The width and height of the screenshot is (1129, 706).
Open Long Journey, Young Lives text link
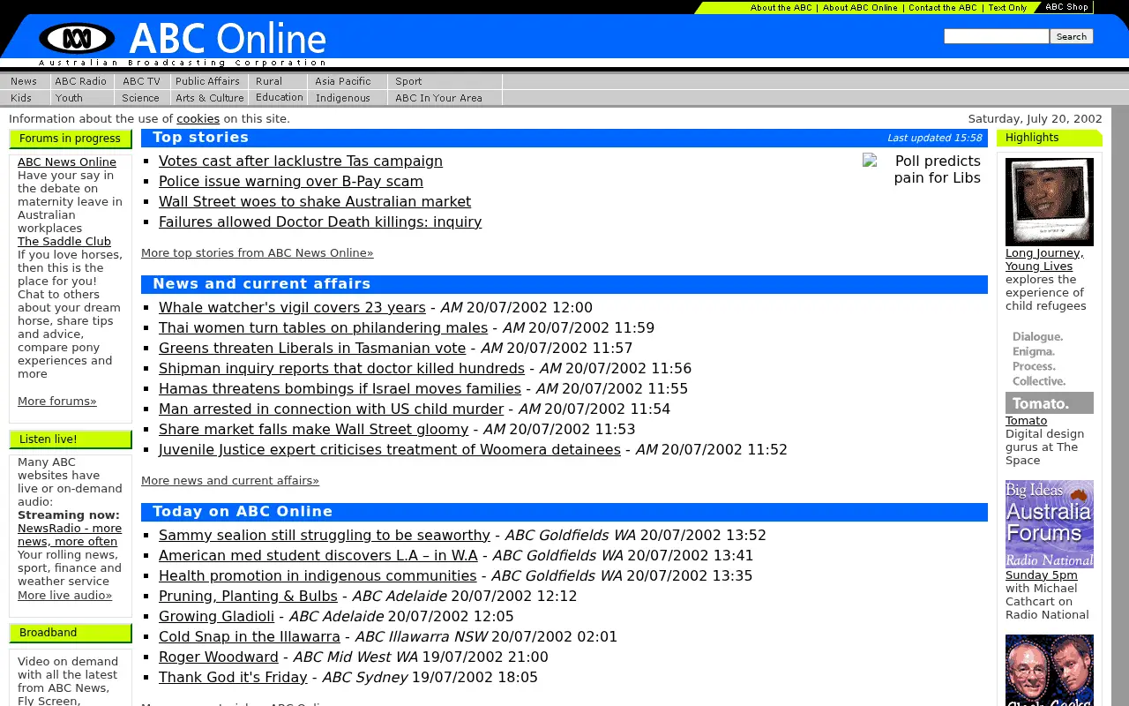[x=1044, y=259]
